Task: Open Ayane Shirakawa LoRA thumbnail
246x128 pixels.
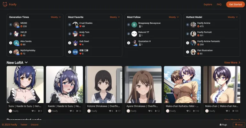Action: (143, 84)
